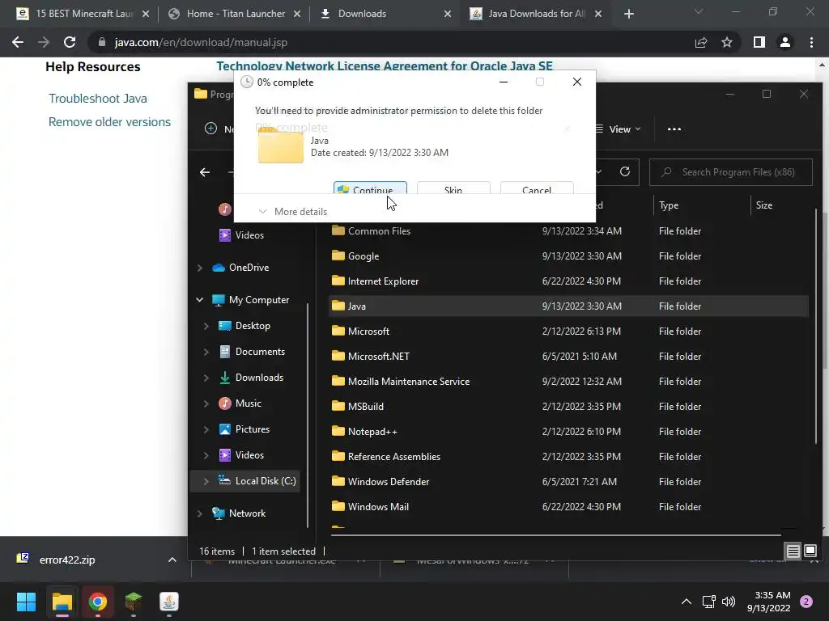Open Java taskbar icon
The width and height of the screenshot is (829, 621).
pos(169,602)
